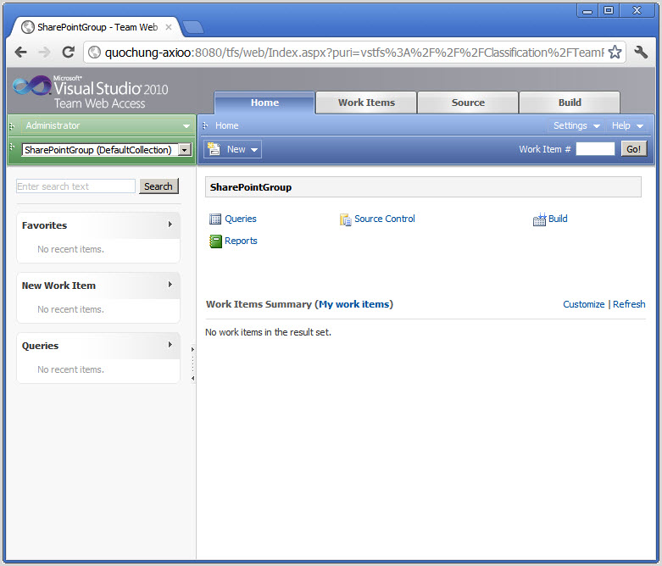Click the Home breadcrumb label
The height and width of the screenshot is (566, 662).
tap(226, 125)
